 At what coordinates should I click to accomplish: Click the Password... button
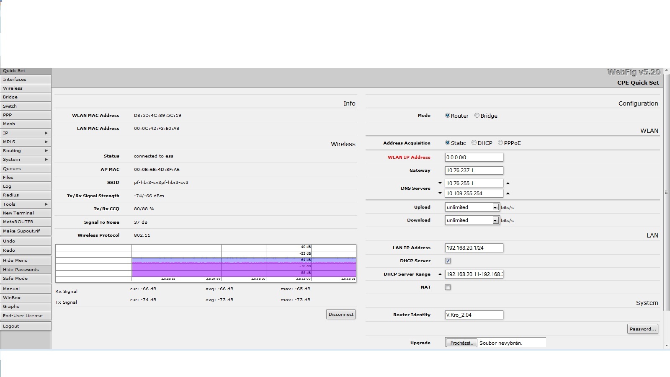(642, 329)
